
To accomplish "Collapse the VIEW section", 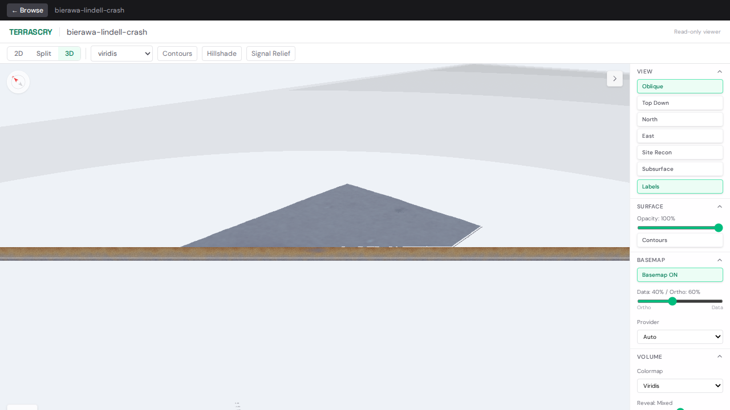I will pyautogui.click(x=719, y=71).
